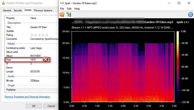Click the Album value MAYHEM
Screen dimensions: 194x110
tap(35, 56)
